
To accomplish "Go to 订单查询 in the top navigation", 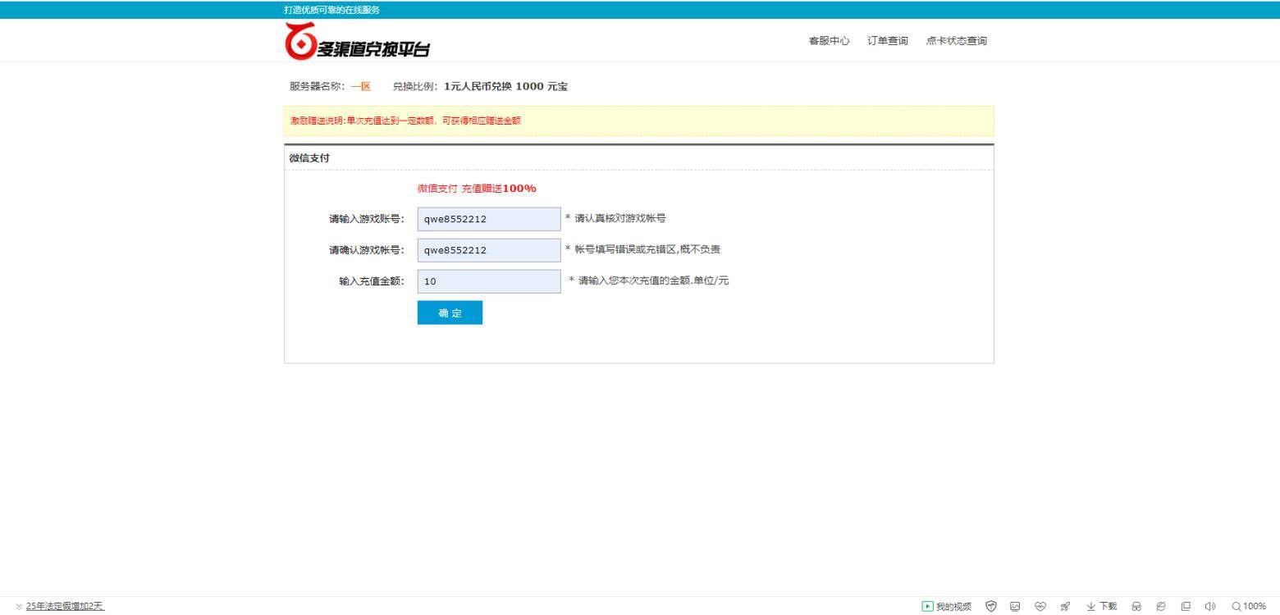I will point(888,41).
